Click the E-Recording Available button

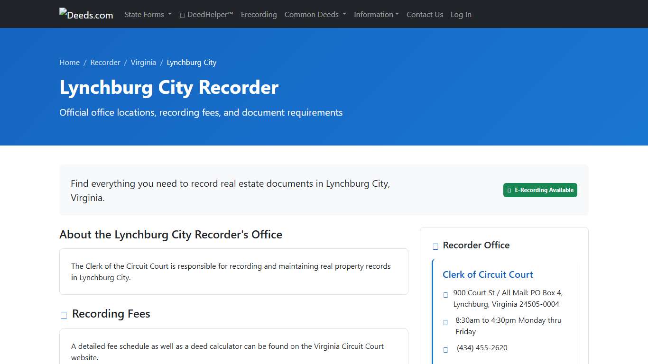pos(540,190)
